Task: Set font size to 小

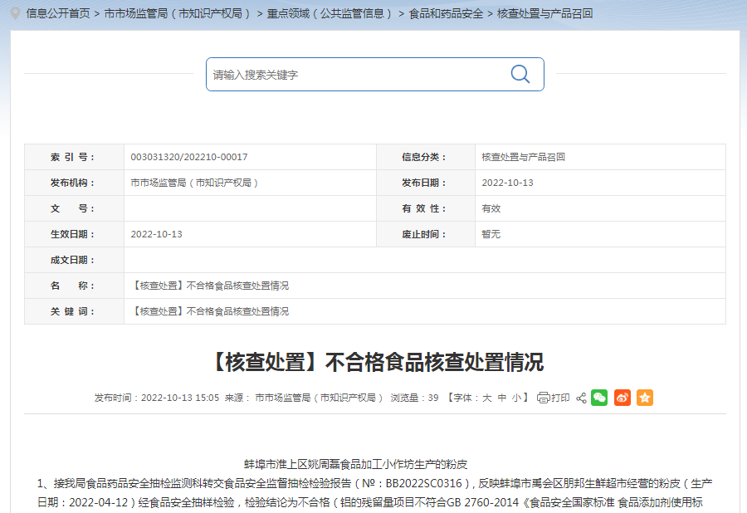Action: click(x=516, y=398)
